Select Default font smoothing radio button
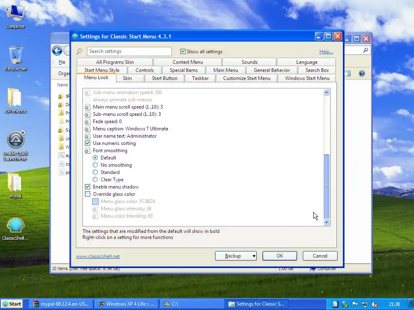 click(x=95, y=158)
